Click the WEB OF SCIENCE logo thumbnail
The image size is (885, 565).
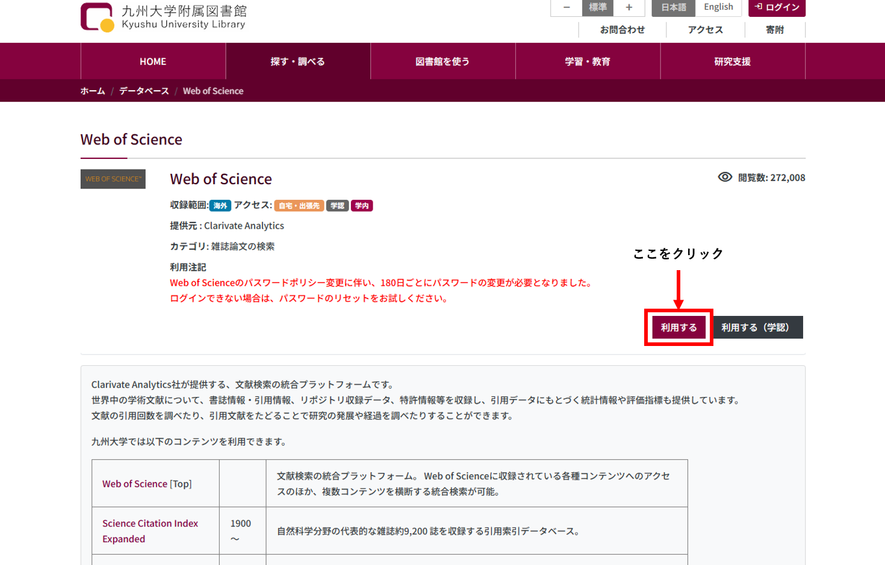[113, 179]
